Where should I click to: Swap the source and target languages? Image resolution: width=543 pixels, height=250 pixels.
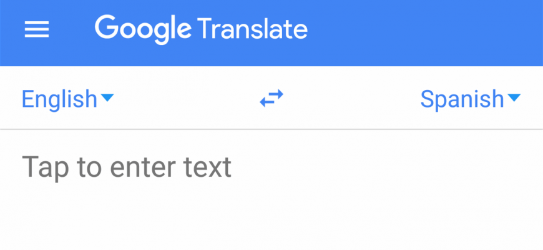click(271, 98)
